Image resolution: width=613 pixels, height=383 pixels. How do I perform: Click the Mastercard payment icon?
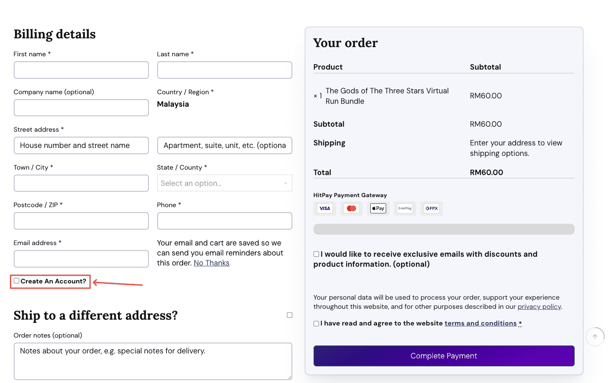pos(352,208)
